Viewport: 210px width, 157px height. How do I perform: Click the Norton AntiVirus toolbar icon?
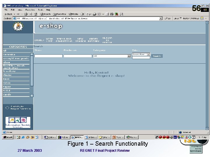coord(202,18)
